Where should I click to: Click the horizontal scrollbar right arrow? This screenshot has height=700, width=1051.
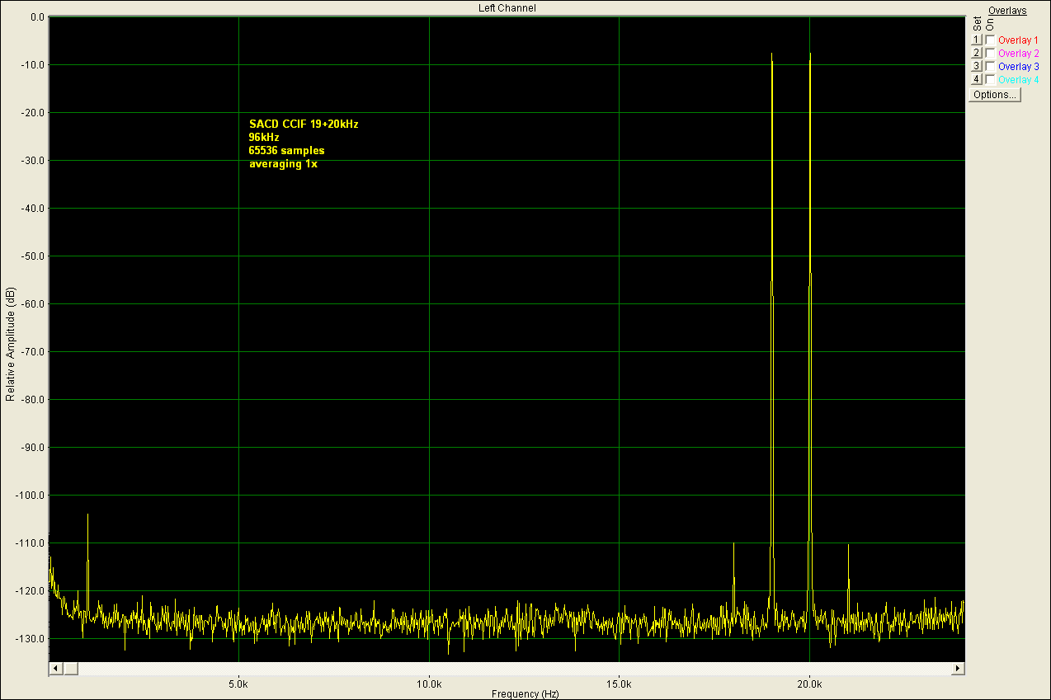point(958,668)
